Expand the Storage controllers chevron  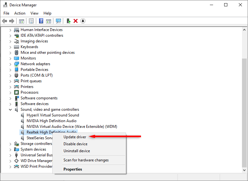pos(10,144)
